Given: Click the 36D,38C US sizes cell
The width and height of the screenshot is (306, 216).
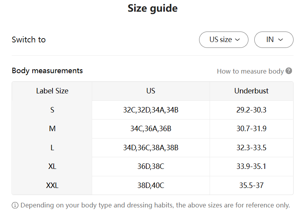Looking at the screenshot, I should (x=151, y=167).
